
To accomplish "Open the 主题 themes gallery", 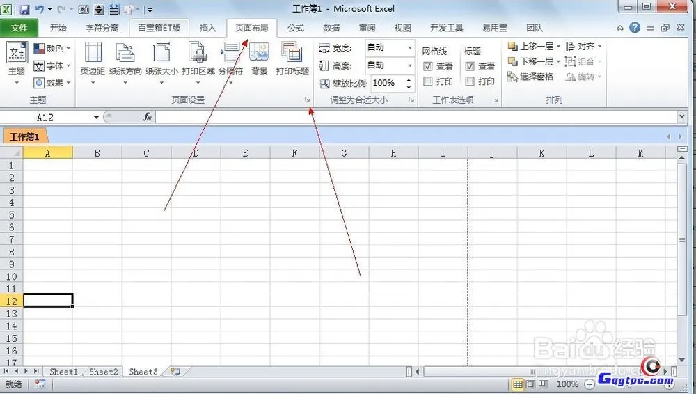I will point(17,63).
